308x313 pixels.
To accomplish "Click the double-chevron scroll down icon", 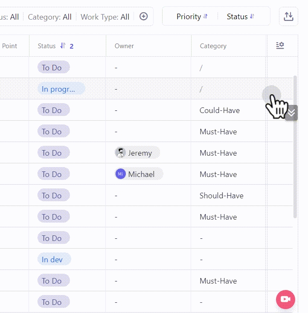I will (291, 113).
